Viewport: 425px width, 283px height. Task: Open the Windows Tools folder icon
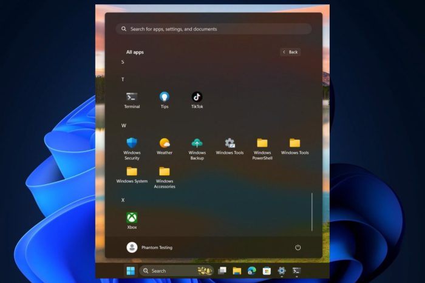[x=294, y=147]
